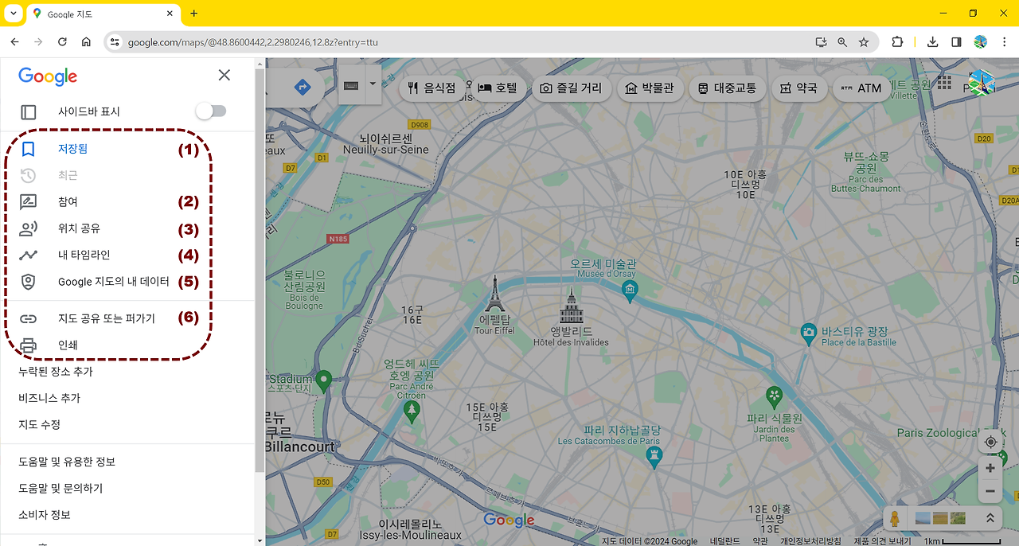Click the Hôtel des Invalides landmark icon
Viewport: 1019px width, 546px height.
(x=570, y=306)
